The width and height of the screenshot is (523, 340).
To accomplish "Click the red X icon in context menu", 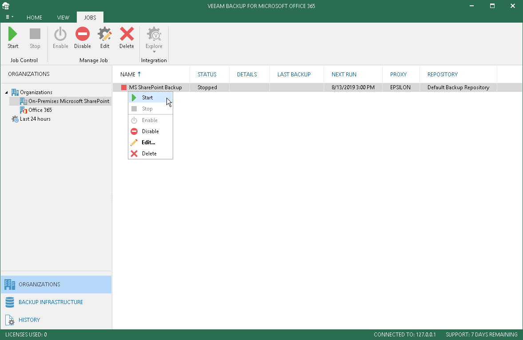I will 134,154.
